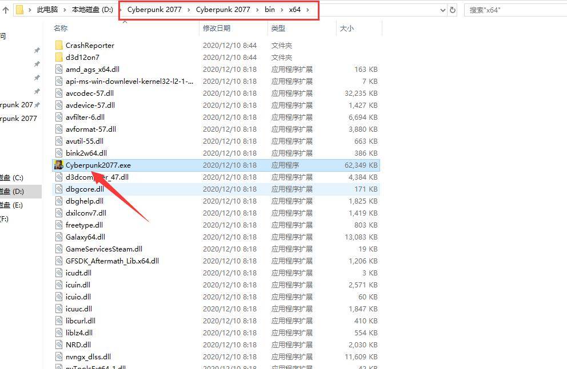This screenshot has height=369, width=567.
Task: Click 13,083 KB size of Galaxy64.dll
Action: click(x=361, y=237)
